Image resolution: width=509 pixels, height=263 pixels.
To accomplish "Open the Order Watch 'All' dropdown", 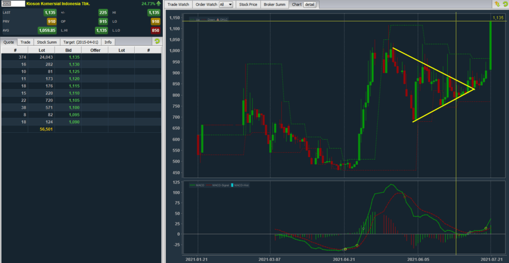I will coord(226,4).
